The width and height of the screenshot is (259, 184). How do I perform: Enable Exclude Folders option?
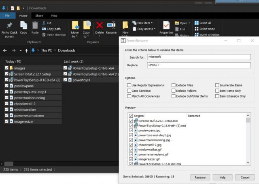pos(174,91)
